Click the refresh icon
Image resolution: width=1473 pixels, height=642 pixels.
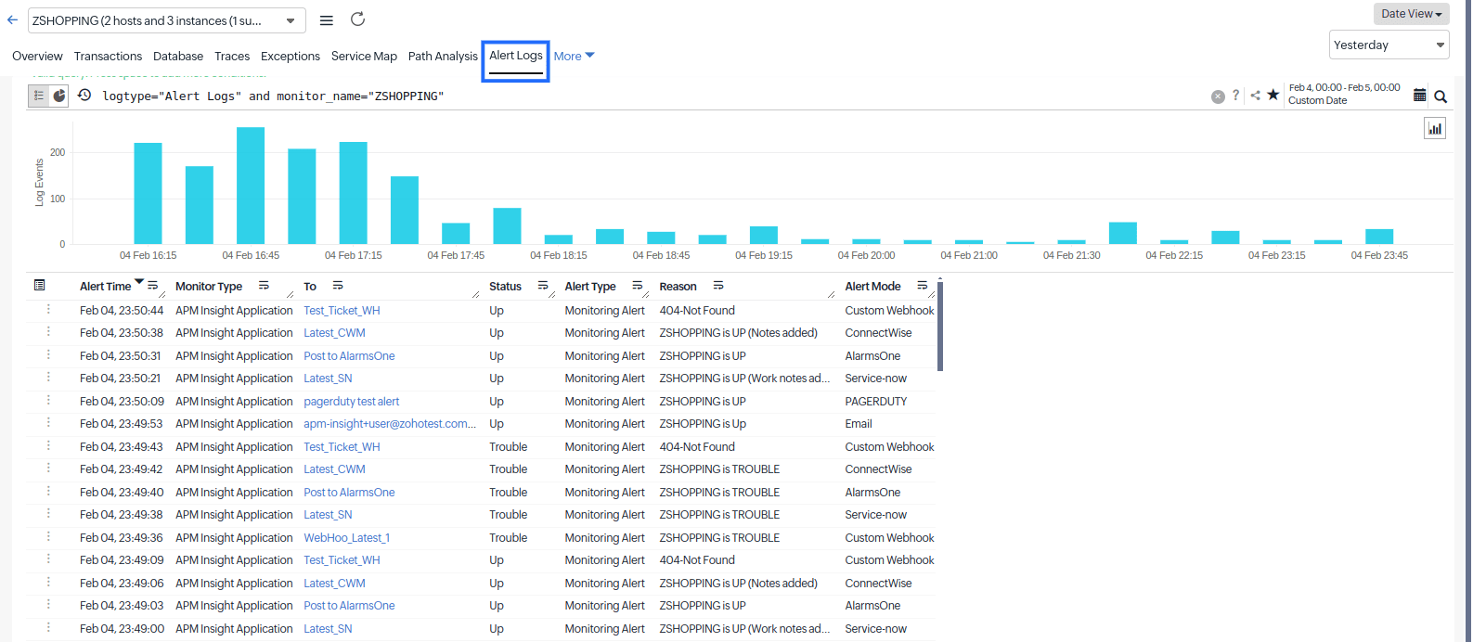(357, 19)
